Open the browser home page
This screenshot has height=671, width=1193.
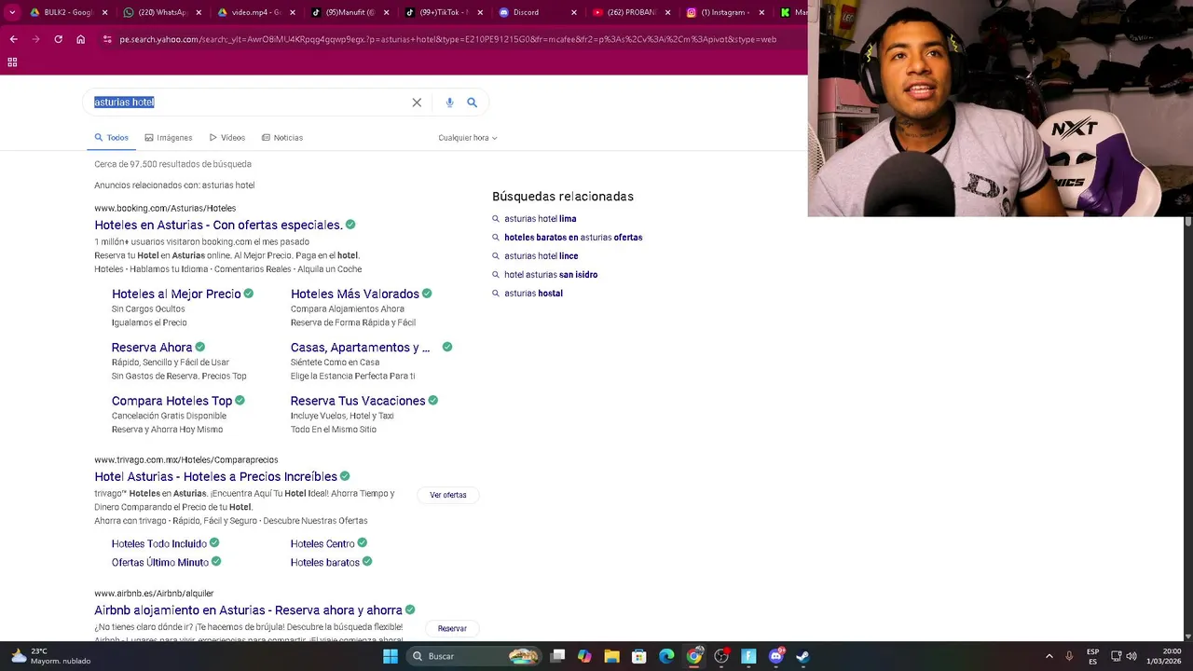pos(81,39)
